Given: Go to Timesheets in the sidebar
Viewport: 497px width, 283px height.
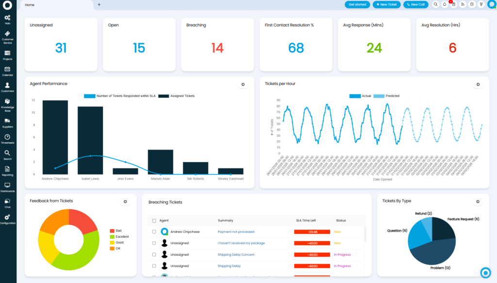Looking at the screenshot, I should [8, 138].
